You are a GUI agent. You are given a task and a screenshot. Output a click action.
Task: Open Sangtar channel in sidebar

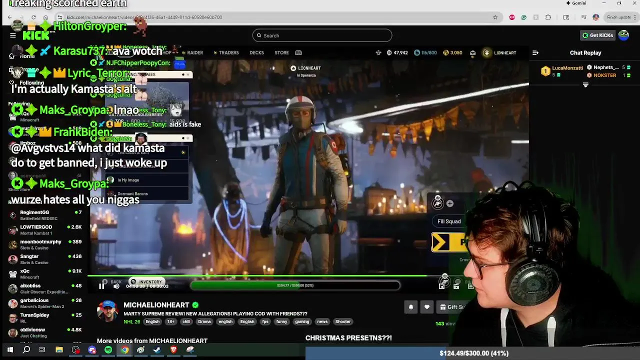pyautogui.click(x=45, y=259)
